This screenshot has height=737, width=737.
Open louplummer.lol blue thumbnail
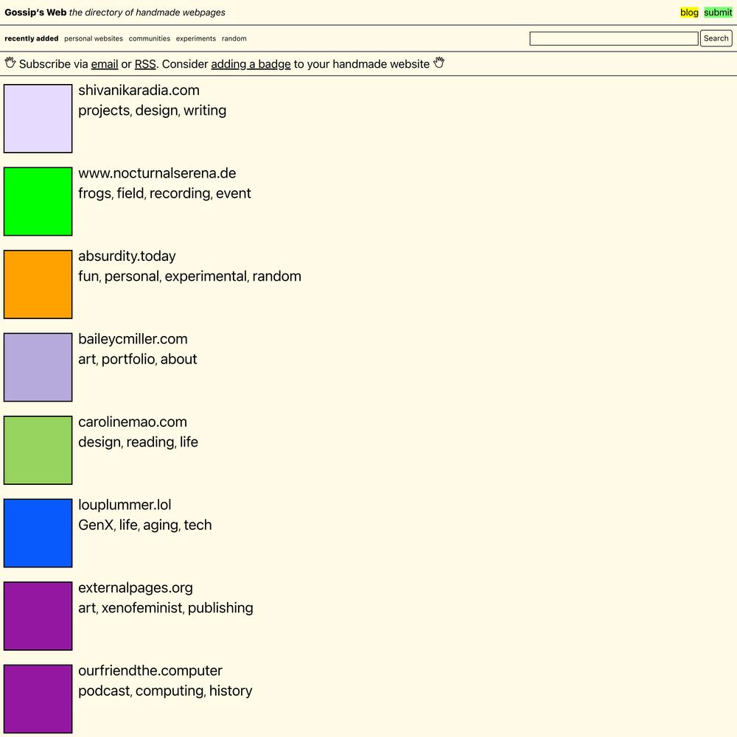click(38, 533)
